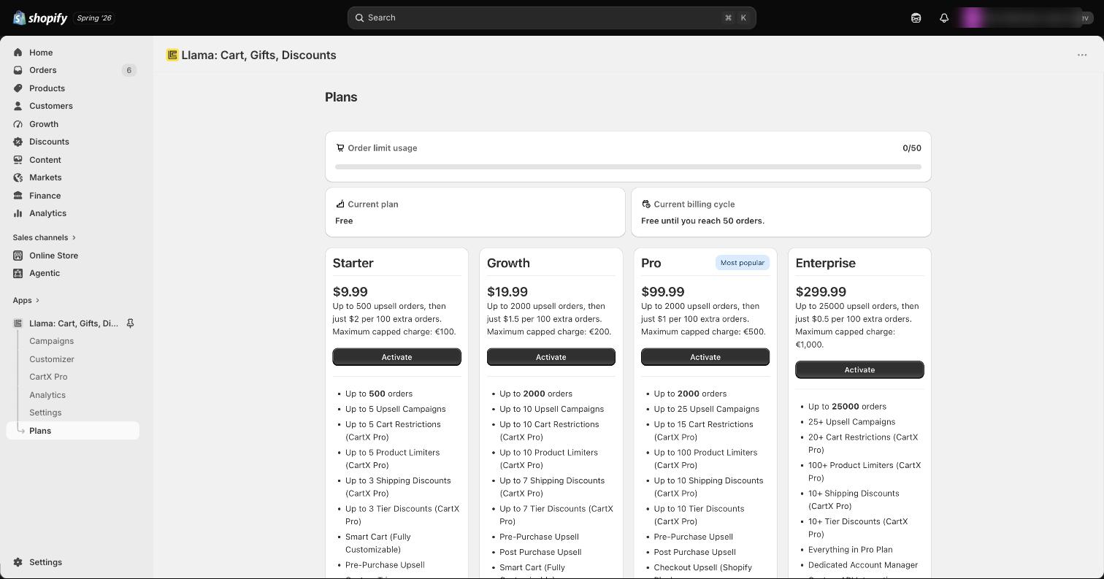Click the Most popular badge
Screen dimensions: 1104x579
tap(742, 263)
